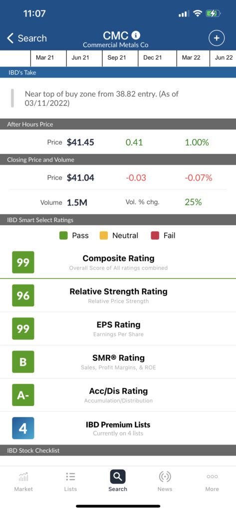
Task: Tap the red Fail legend swatch
Action: click(x=155, y=235)
